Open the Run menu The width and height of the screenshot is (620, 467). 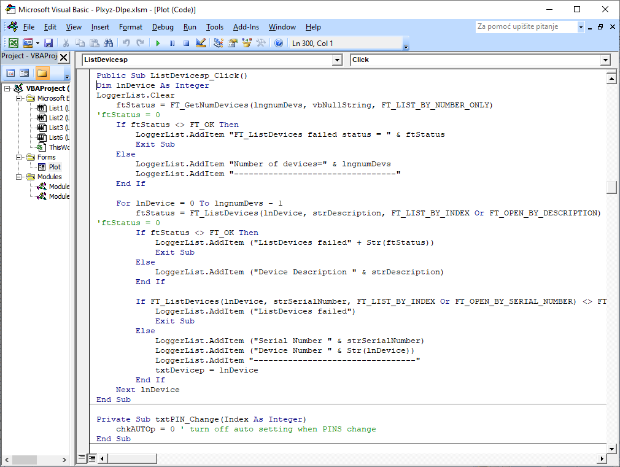[x=190, y=27]
